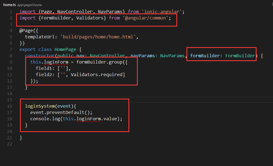Screen dimensions: 273x166
Task: Click the FormBuilder type annotation in the constructor
Action: point(240,56)
